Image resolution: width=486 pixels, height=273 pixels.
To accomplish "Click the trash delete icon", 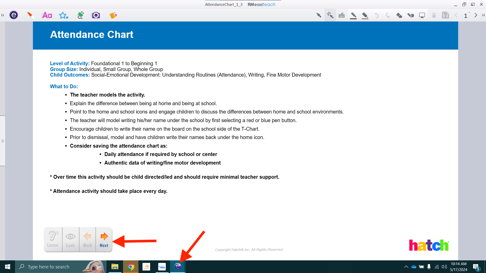I will (434, 15).
